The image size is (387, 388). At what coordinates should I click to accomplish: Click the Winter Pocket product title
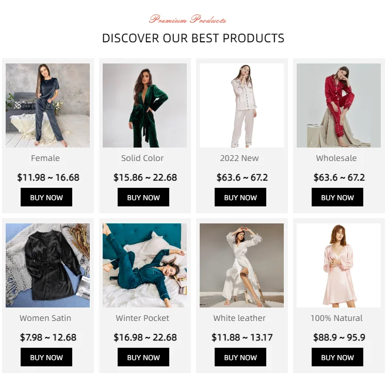(142, 318)
